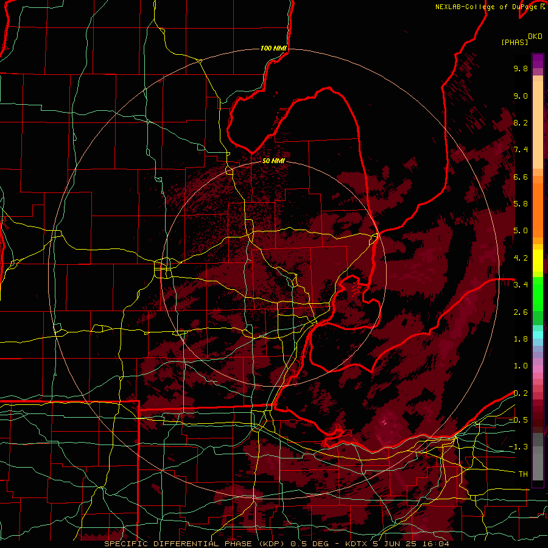
Task: Select the 4.2 legend value
Action: [521, 258]
